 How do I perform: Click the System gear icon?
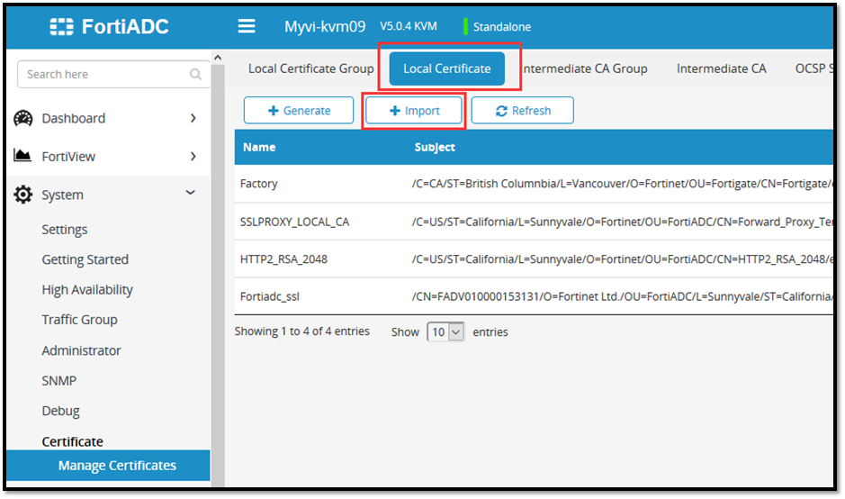pyautogui.click(x=23, y=195)
